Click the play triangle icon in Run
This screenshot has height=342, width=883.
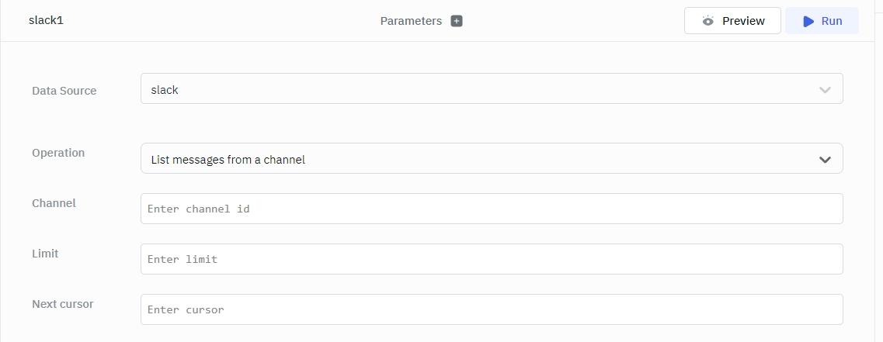[x=808, y=21]
